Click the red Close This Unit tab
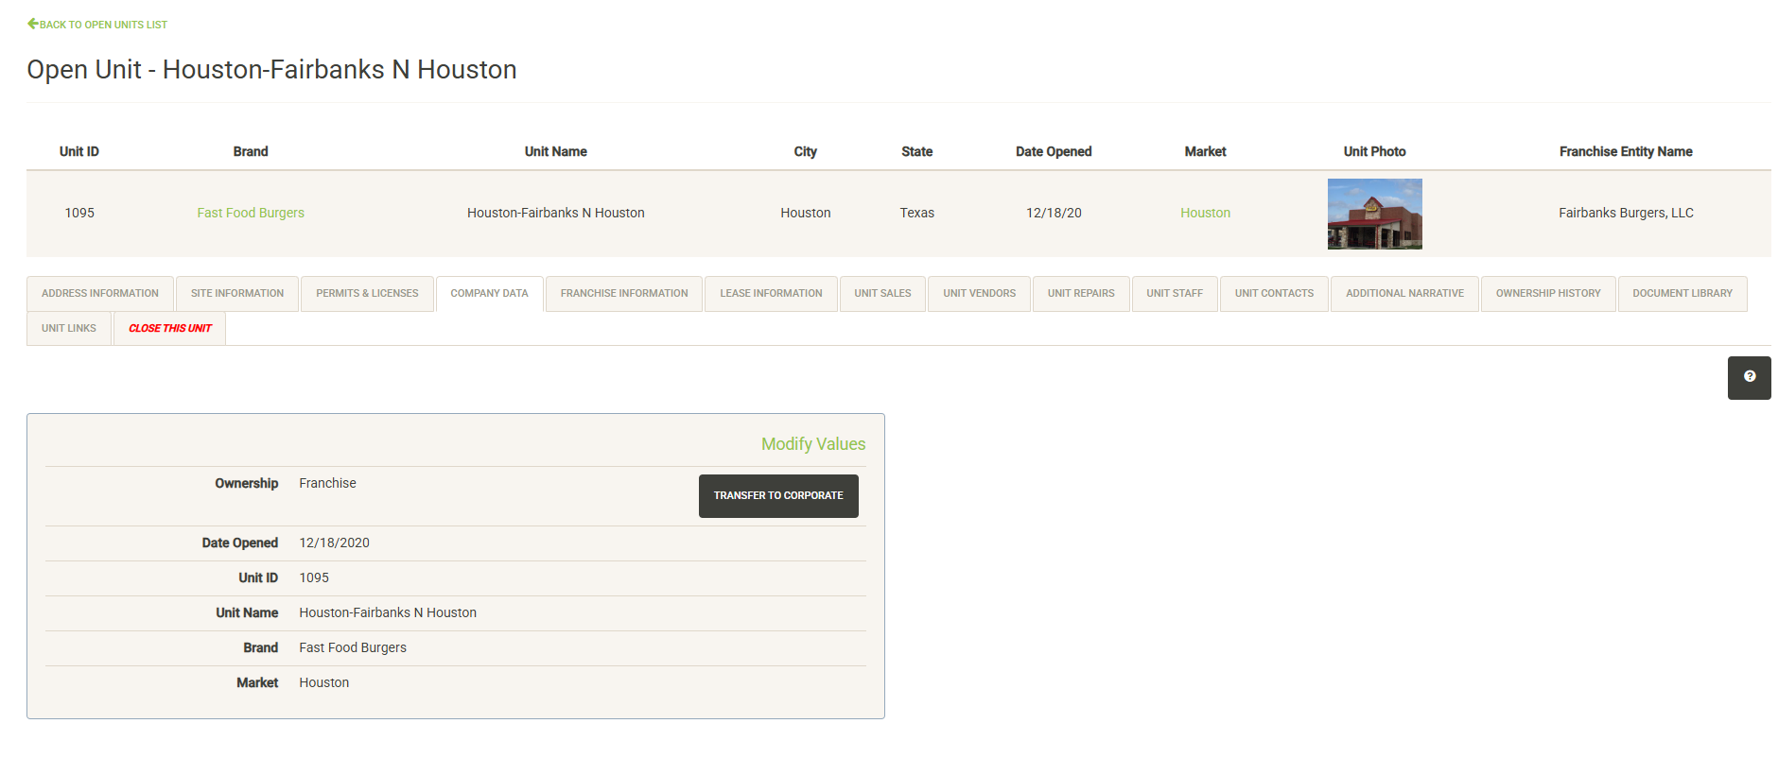 (x=170, y=329)
